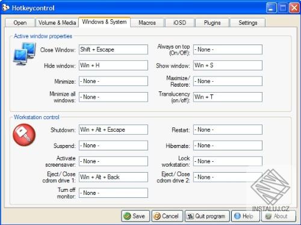This screenshot has height=225, width=301.
Task: Click the Turn off monitor hotkey field
Action: pyautogui.click(x=113, y=193)
